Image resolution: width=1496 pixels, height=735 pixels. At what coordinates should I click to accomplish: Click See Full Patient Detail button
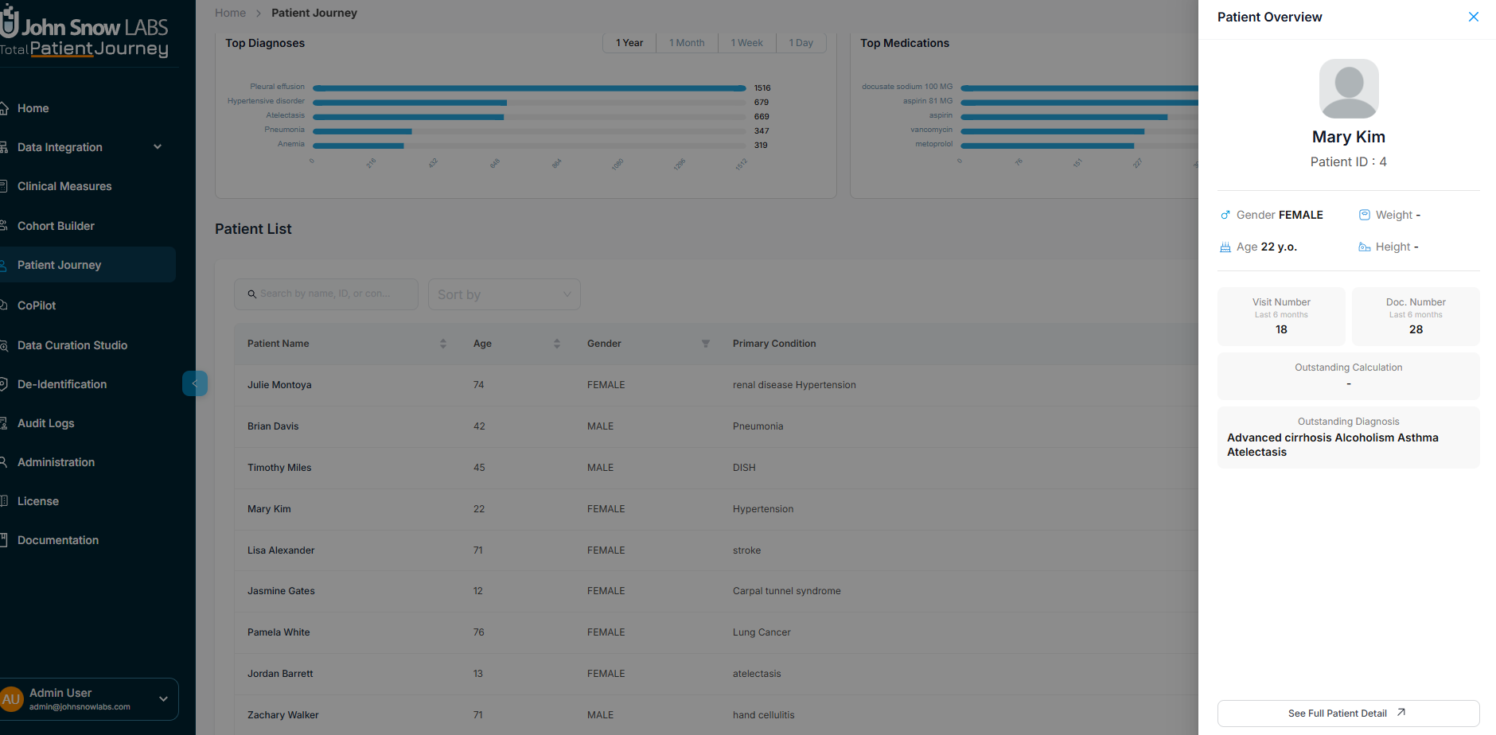1347,713
